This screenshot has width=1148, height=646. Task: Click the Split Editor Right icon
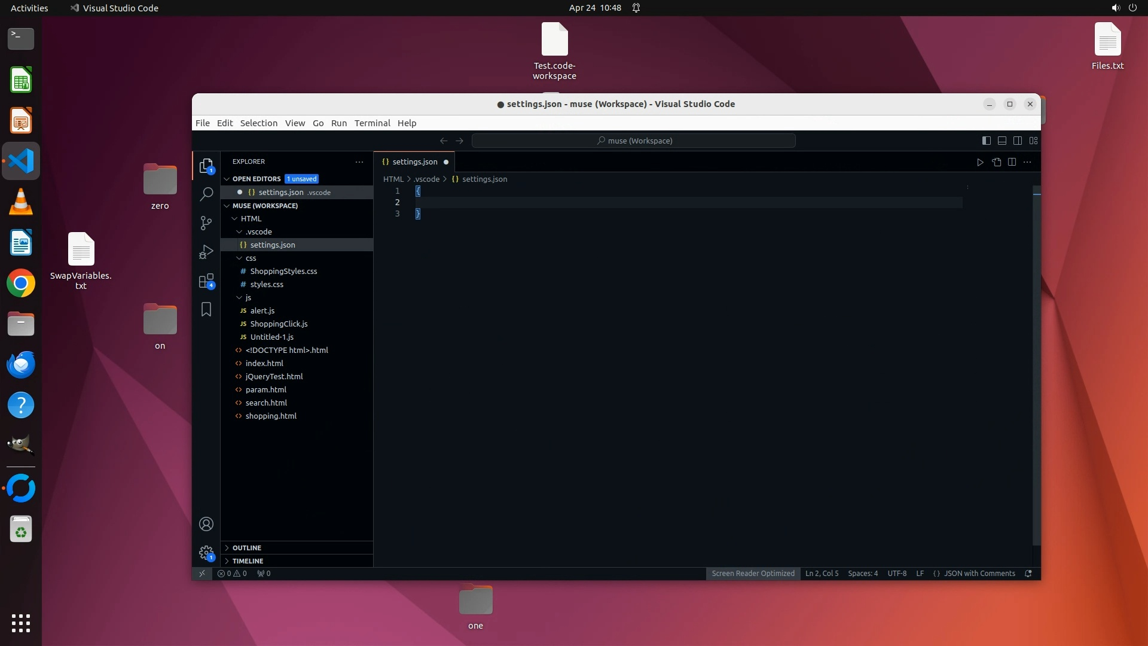pyautogui.click(x=1012, y=162)
